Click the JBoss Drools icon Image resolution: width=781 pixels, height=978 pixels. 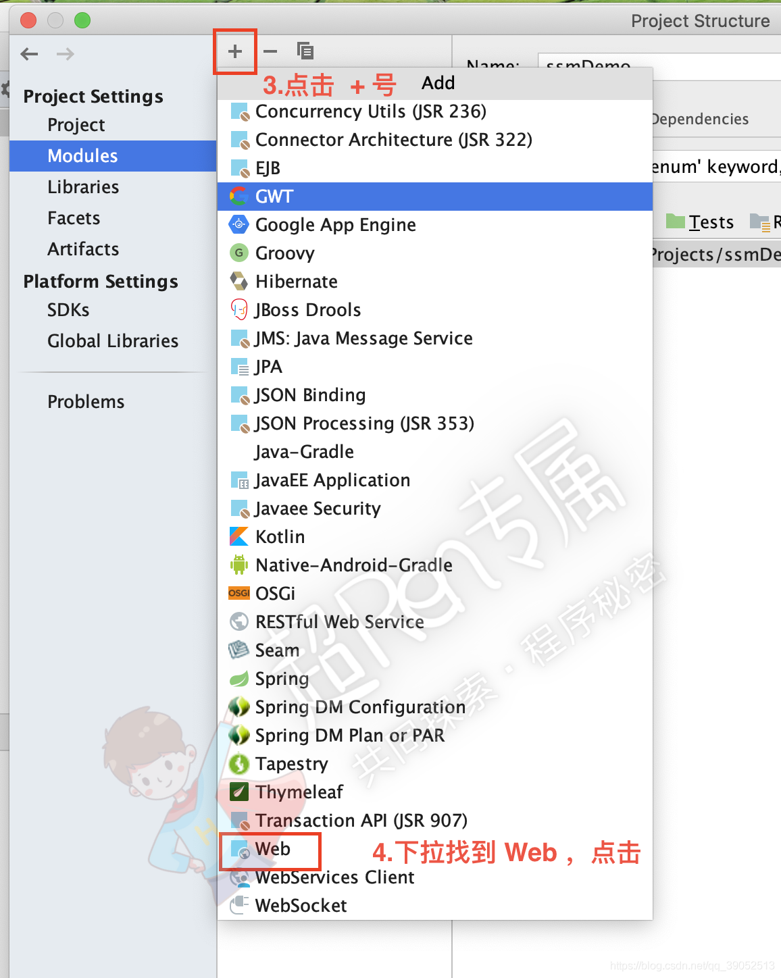click(239, 309)
